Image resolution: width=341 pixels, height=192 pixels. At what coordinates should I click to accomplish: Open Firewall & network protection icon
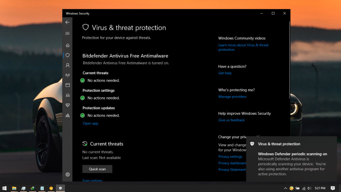(x=68, y=75)
